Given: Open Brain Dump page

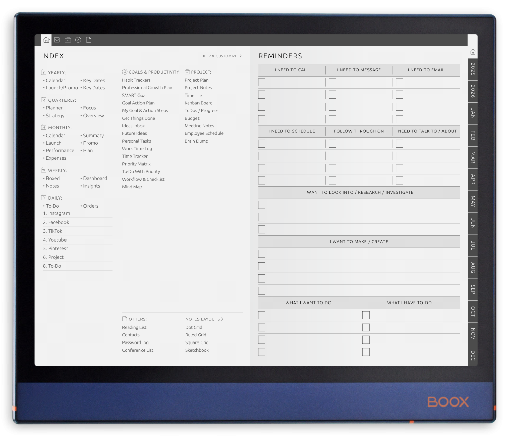Looking at the screenshot, I should coord(196,141).
